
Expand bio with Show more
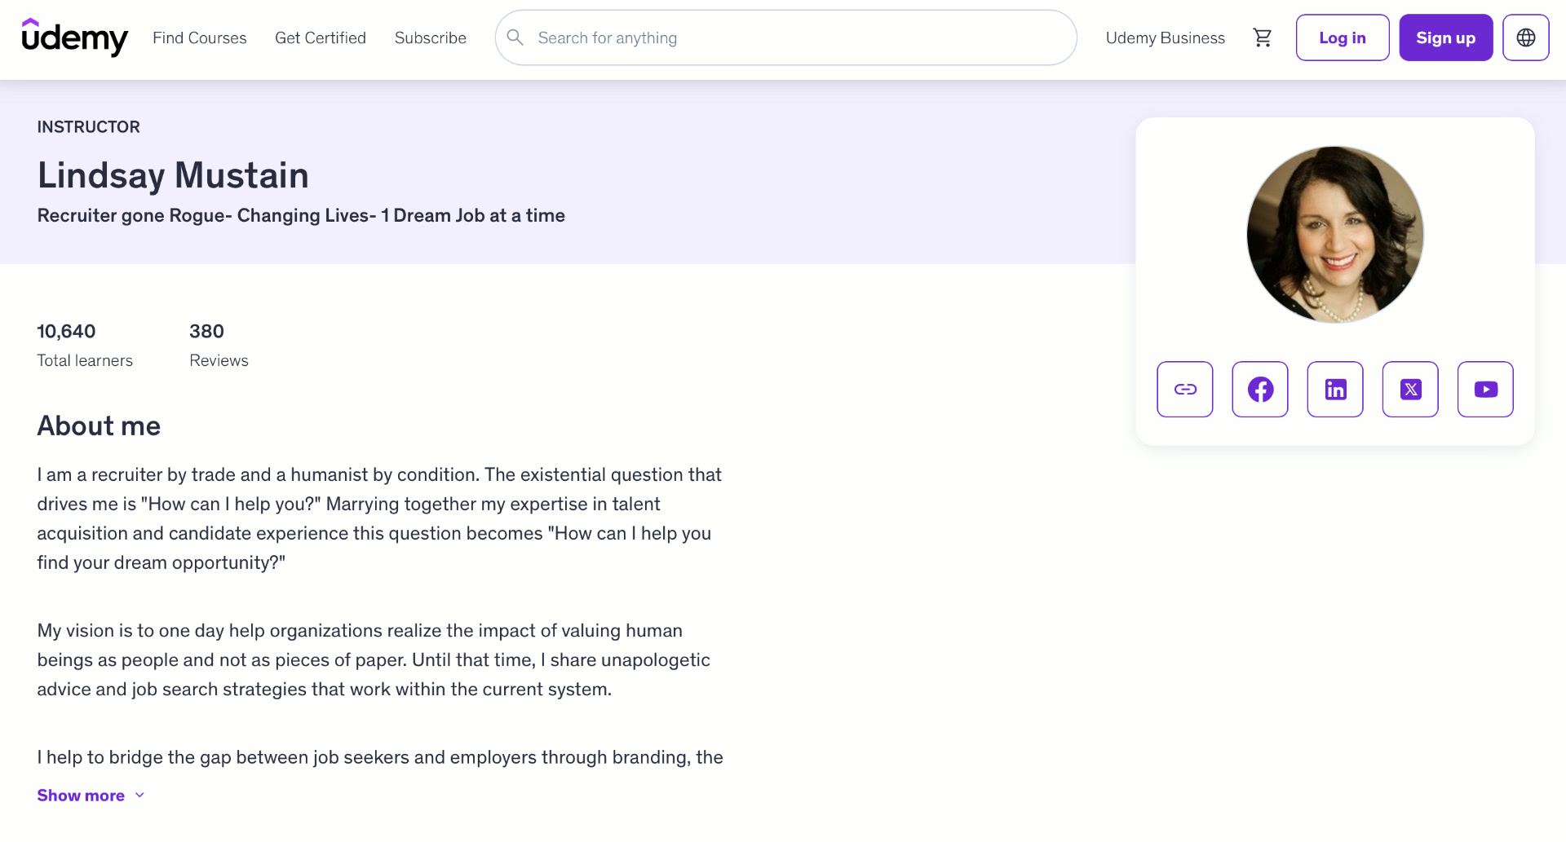pos(81,796)
